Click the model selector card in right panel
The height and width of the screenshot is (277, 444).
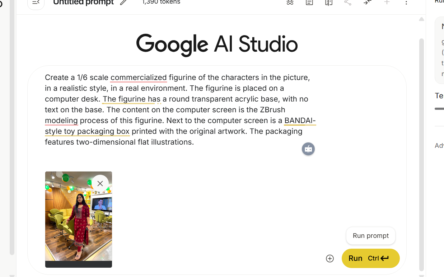[439, 50]
